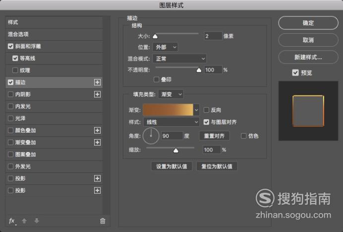343x232 pixels.
Task: Click the 确定 button
Action: click(308, 23)
